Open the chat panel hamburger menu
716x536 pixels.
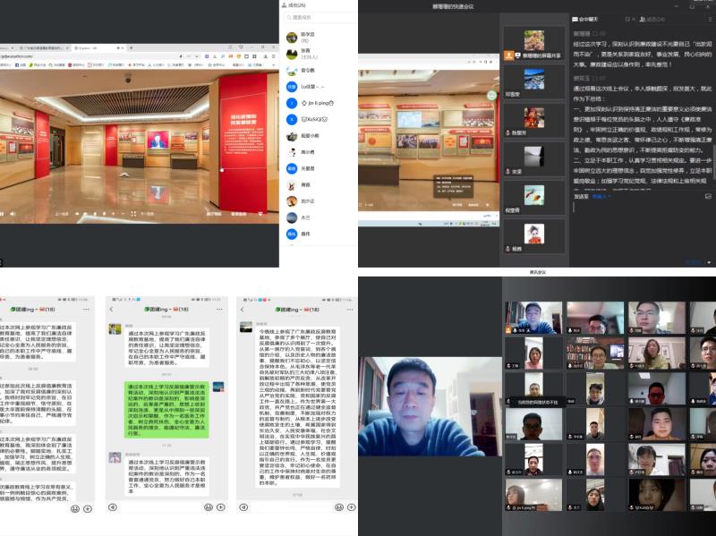click(x=710, y=19)
